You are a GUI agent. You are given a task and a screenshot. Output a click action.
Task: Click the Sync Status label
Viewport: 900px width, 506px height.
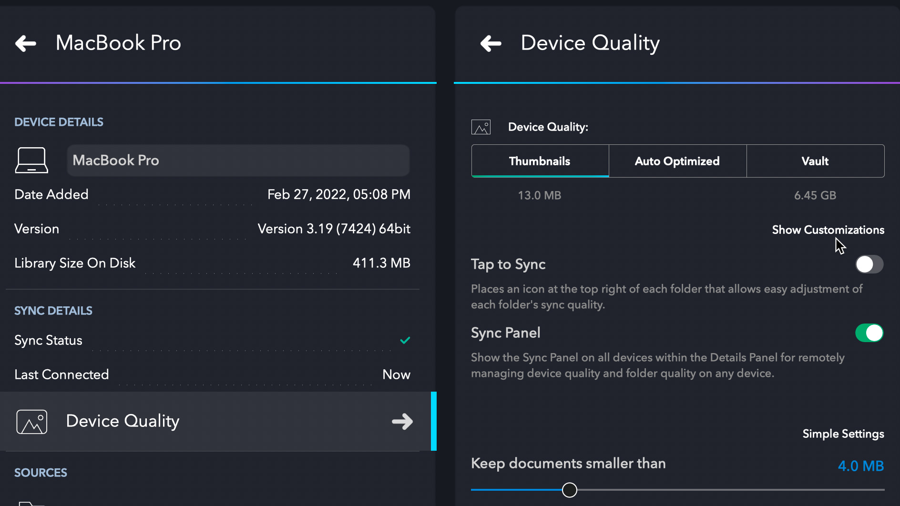48,340
